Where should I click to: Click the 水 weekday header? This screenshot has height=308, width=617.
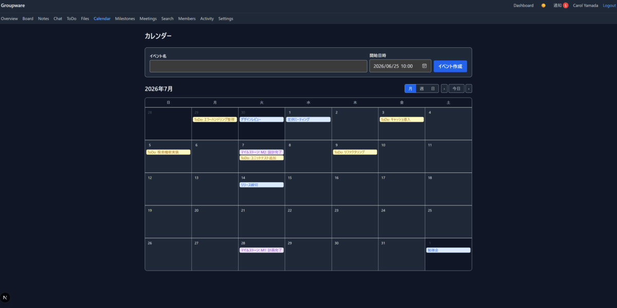click(x=308, y=103)
